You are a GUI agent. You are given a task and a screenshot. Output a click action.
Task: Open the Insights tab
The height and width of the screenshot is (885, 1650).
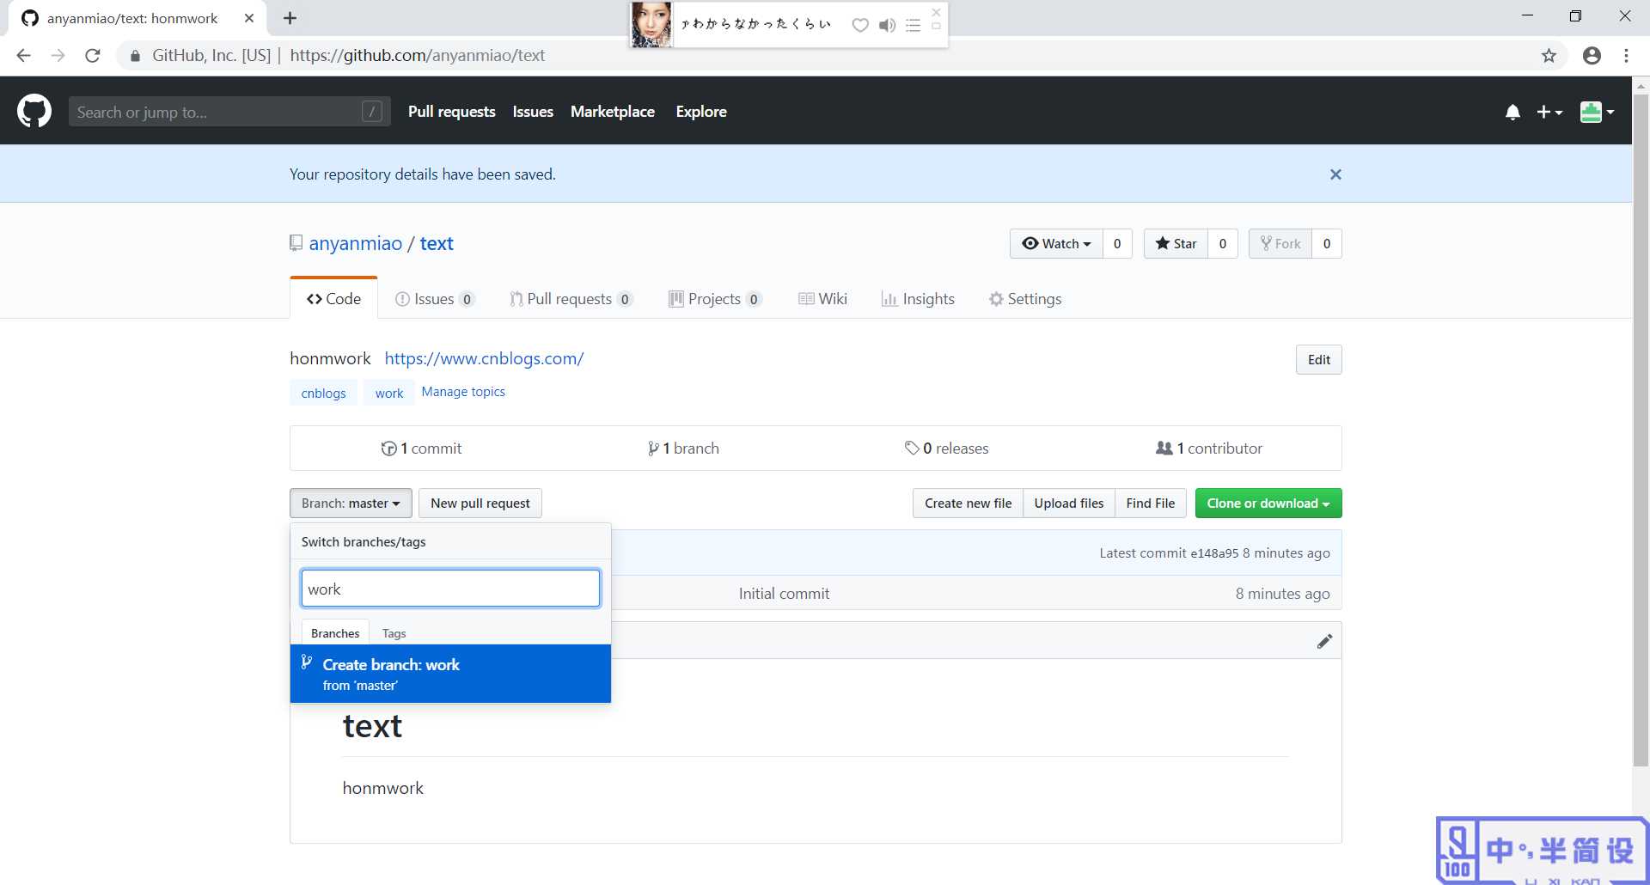pos(918,299)
